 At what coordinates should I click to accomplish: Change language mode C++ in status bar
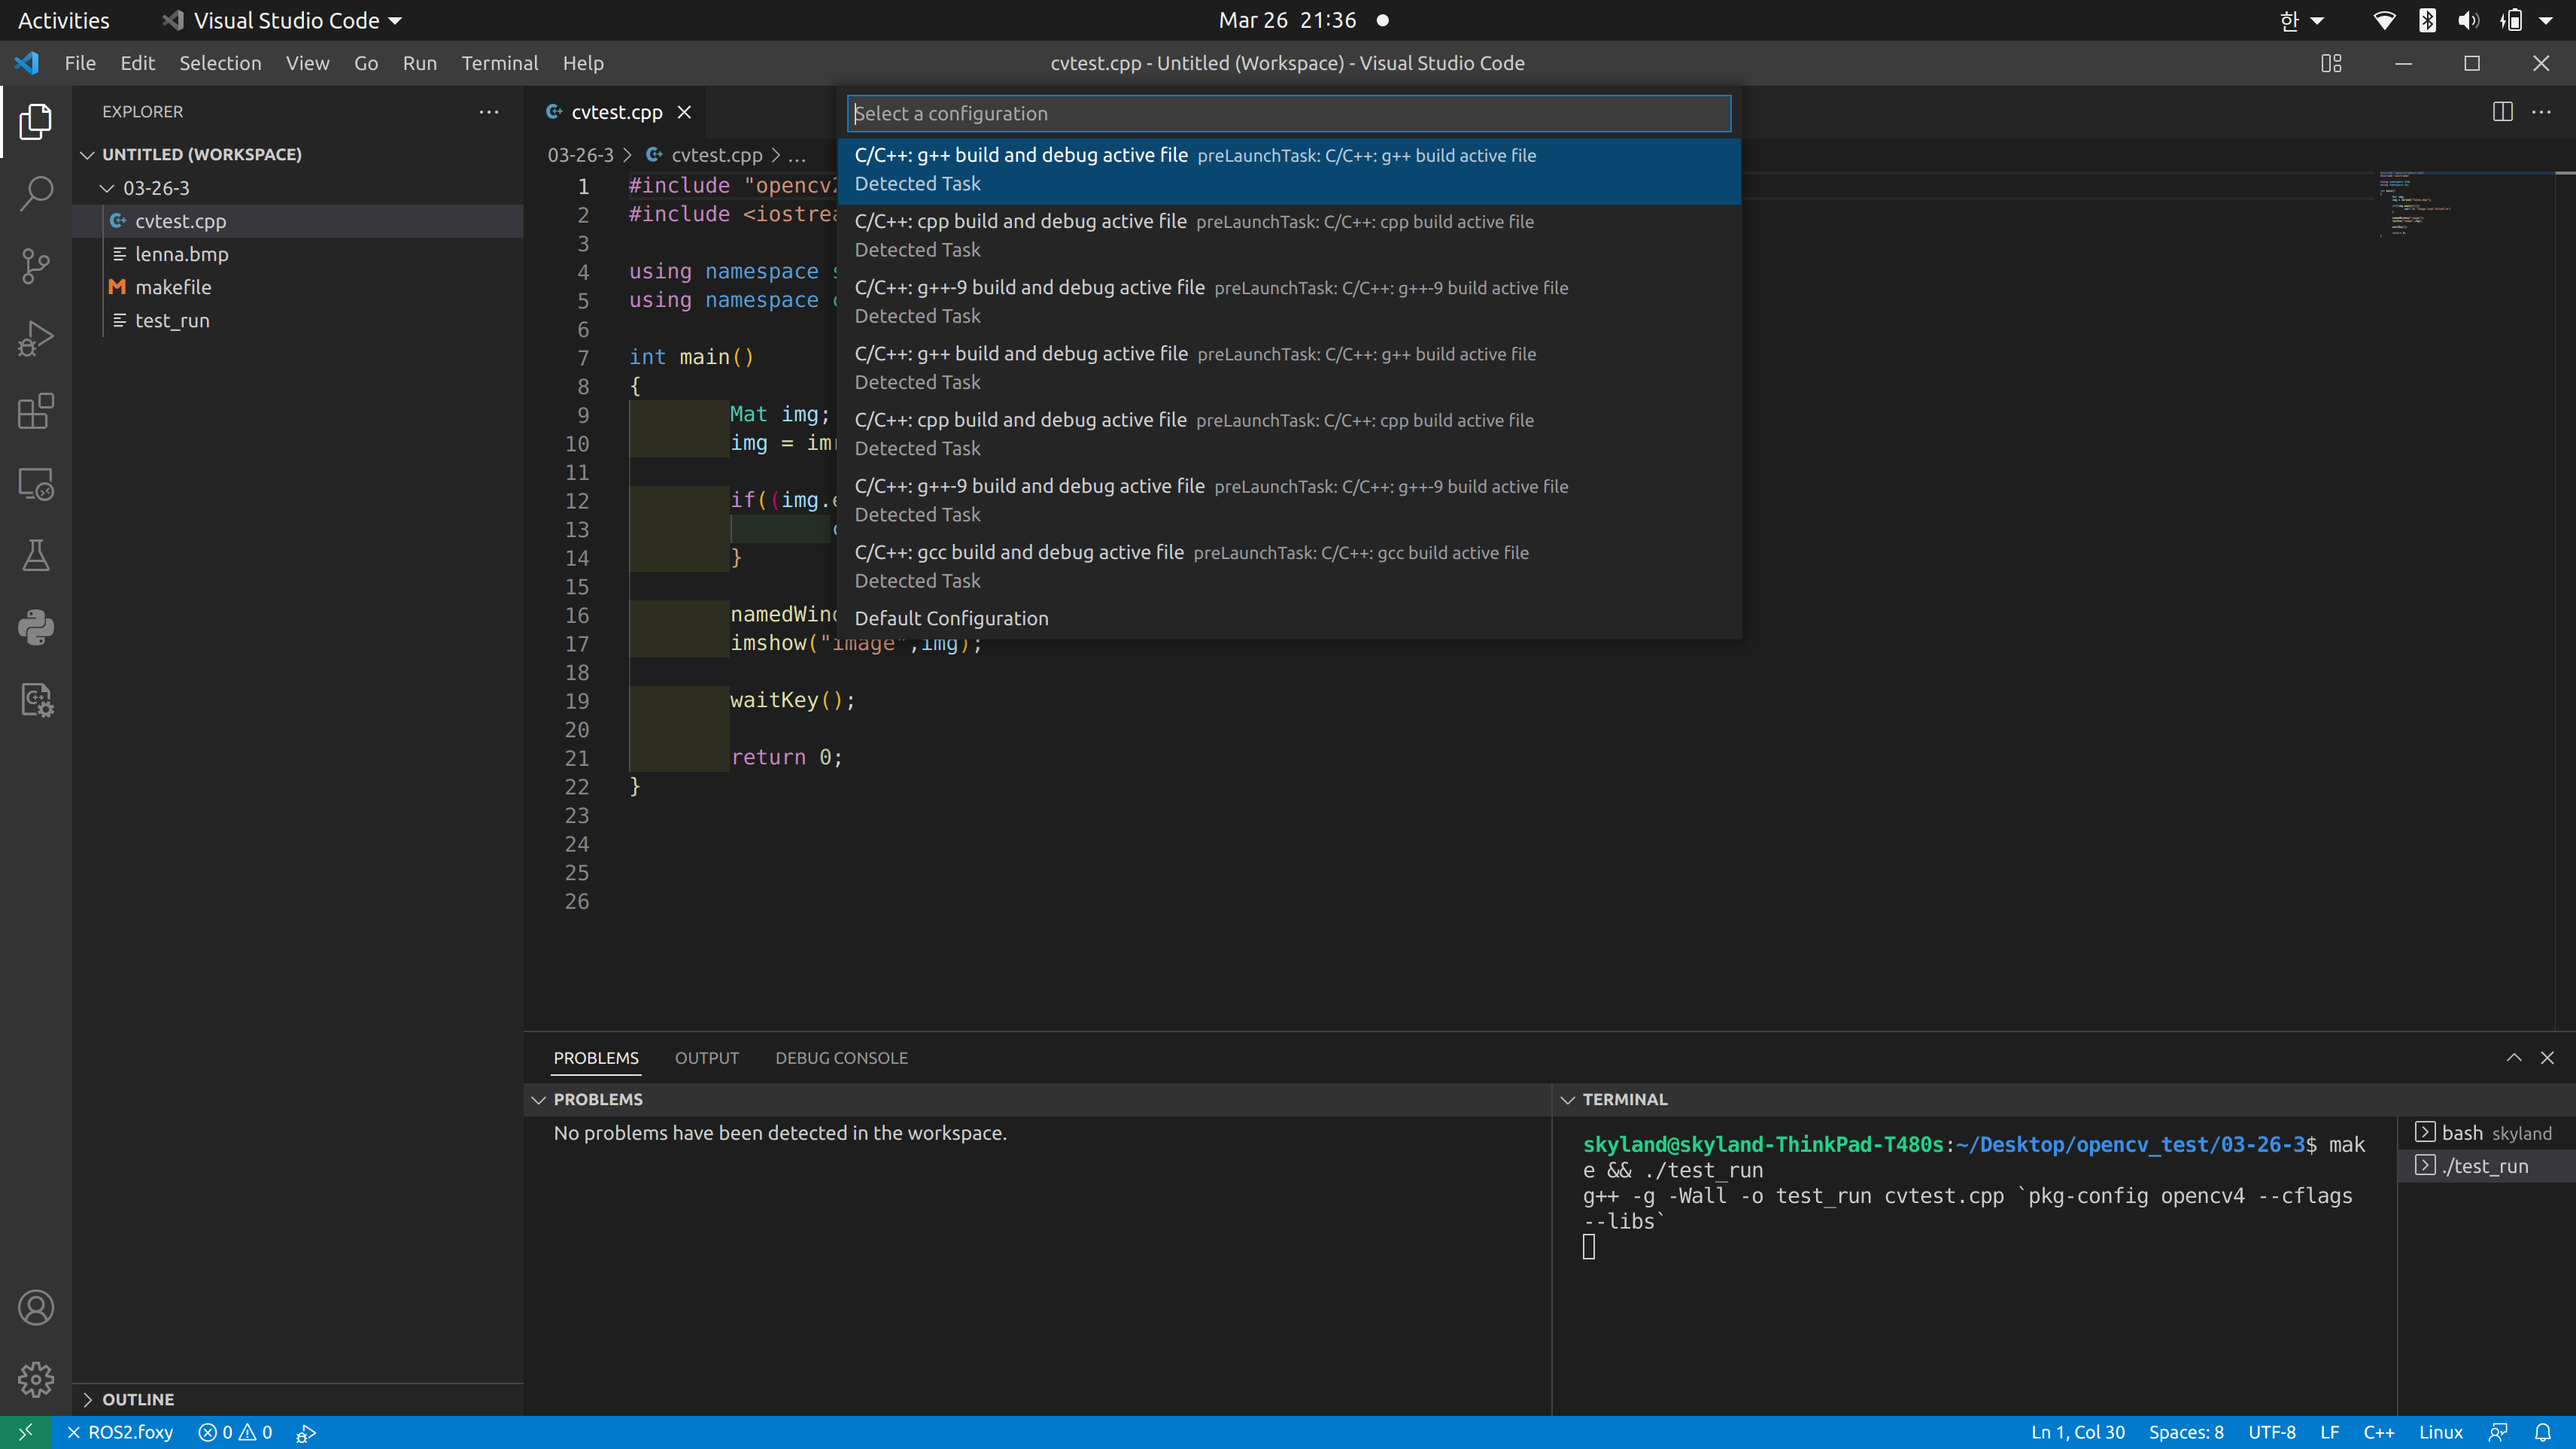2379,1432
